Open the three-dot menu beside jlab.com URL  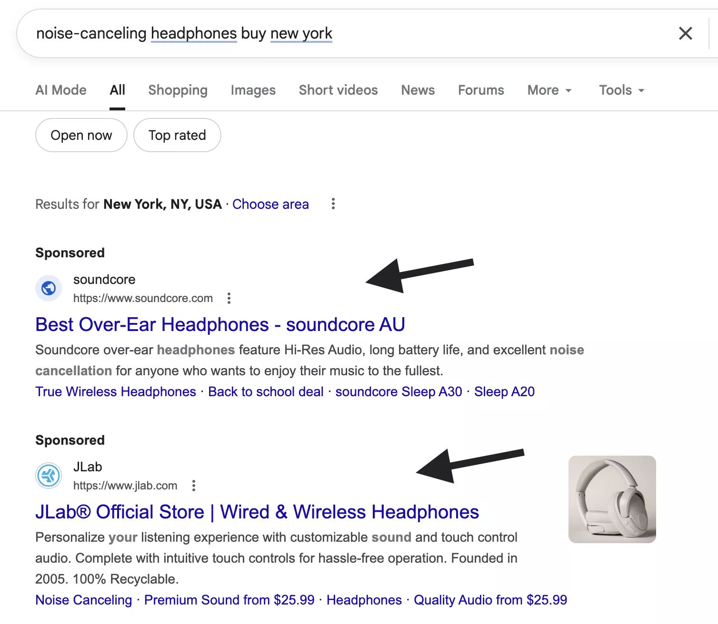[194, 486]
